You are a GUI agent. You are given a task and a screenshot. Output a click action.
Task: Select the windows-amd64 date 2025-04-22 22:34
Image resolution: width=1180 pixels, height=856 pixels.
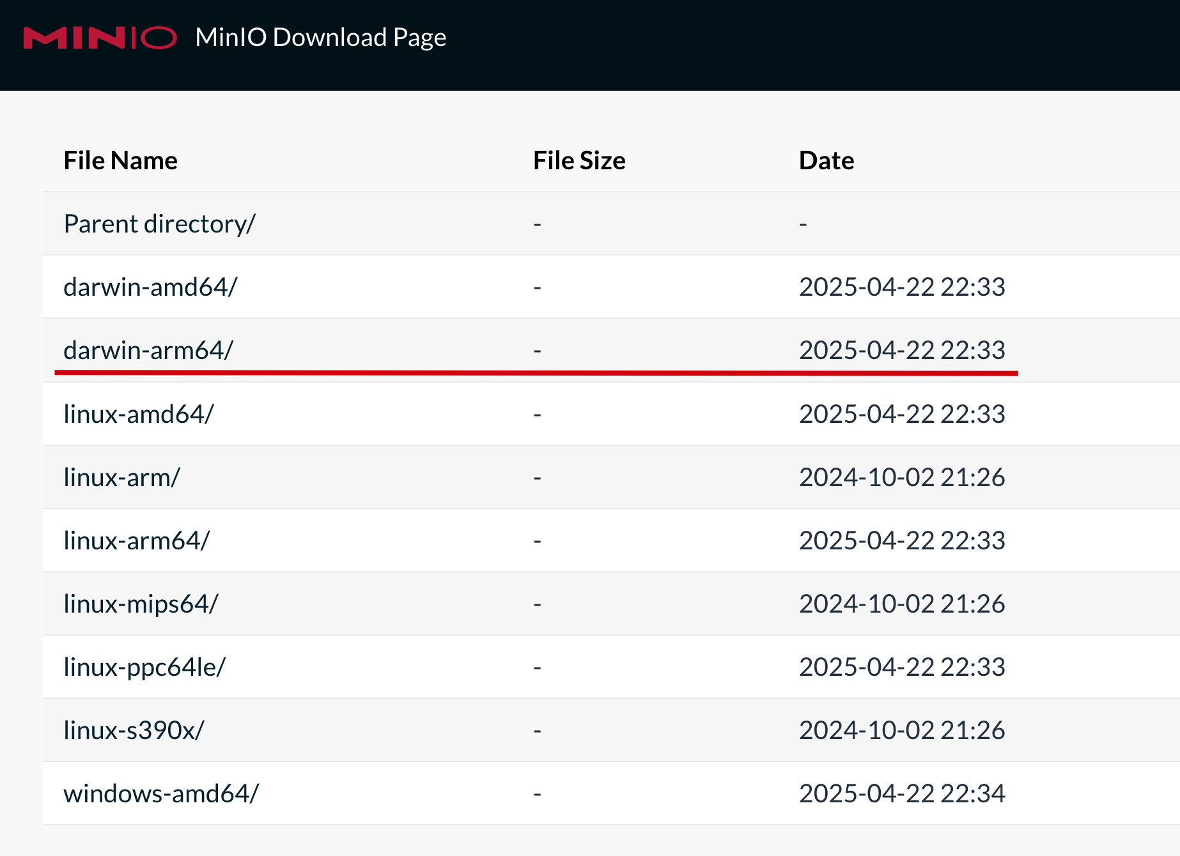click(902, 794)
